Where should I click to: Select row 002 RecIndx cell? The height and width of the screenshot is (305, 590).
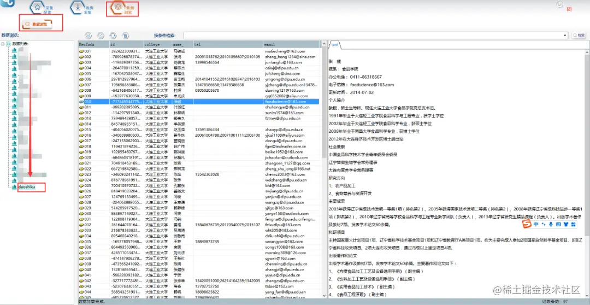[93, 56]
